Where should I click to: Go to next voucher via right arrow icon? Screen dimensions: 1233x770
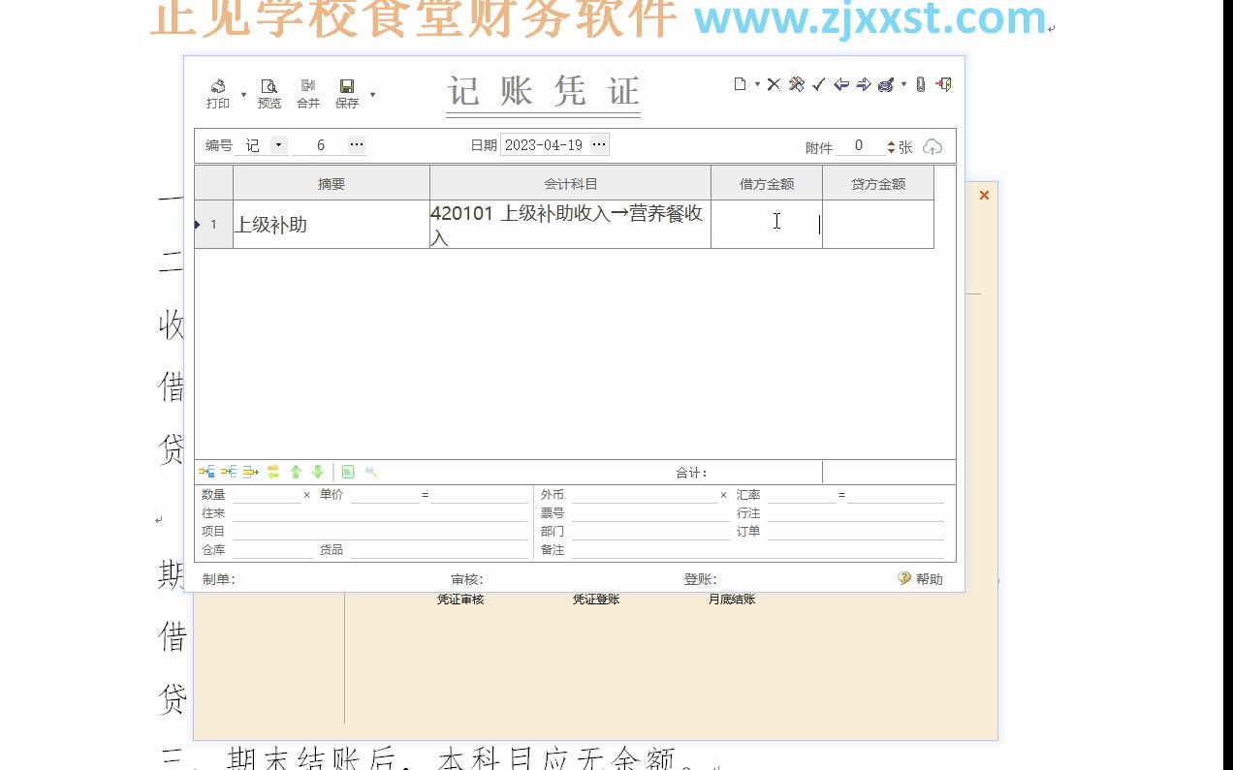point(862,84)
